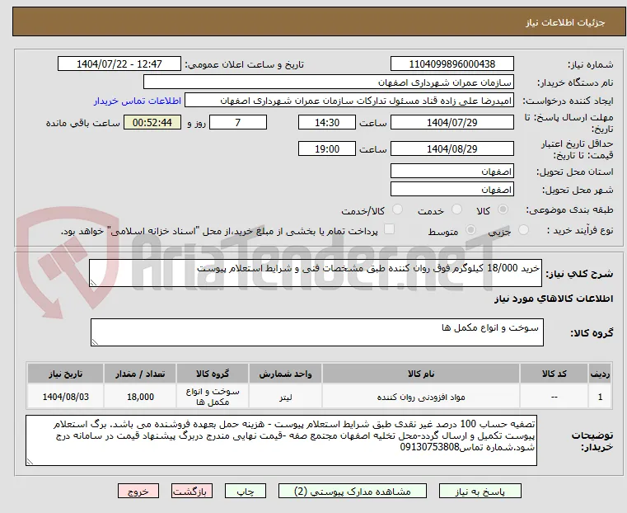This screenshot has height=513, width=627.
Task: Click the price validity date 1404/08/29
Action: point(452,148)
